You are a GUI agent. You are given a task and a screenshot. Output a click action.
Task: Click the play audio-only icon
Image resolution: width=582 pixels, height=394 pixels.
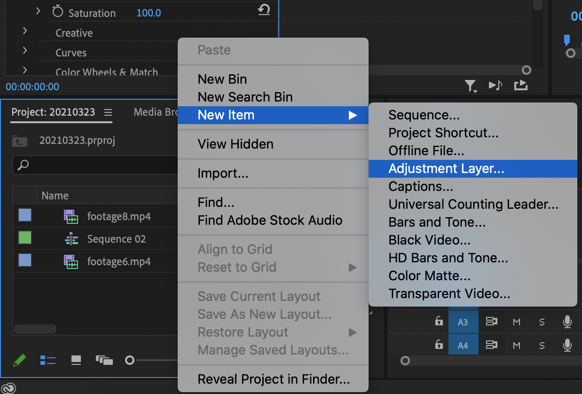pos(495,85)
